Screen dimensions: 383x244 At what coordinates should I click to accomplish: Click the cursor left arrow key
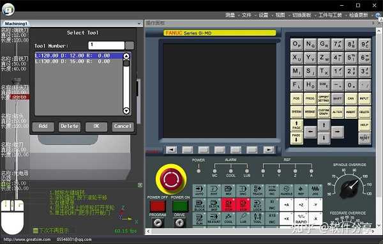tap(310, 132)
